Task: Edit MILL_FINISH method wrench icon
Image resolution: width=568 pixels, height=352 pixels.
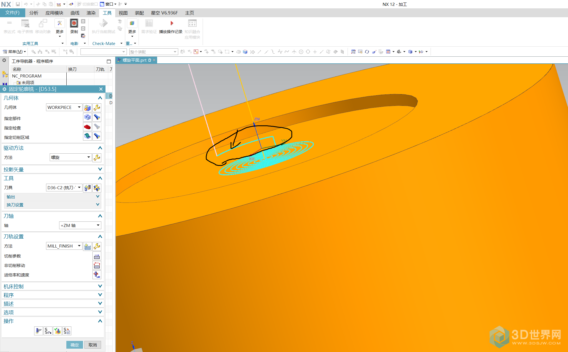Action: click(x=97, y=246)
